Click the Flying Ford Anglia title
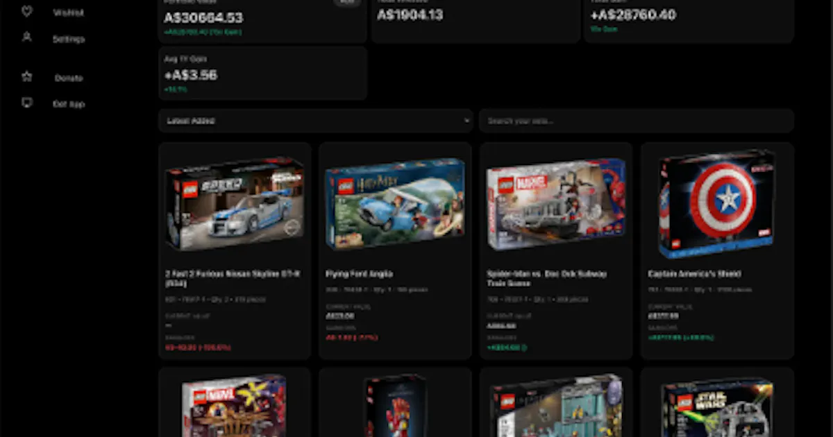This screenshot has height=437, width=833. pyautogui.click(x=360, y=274)
